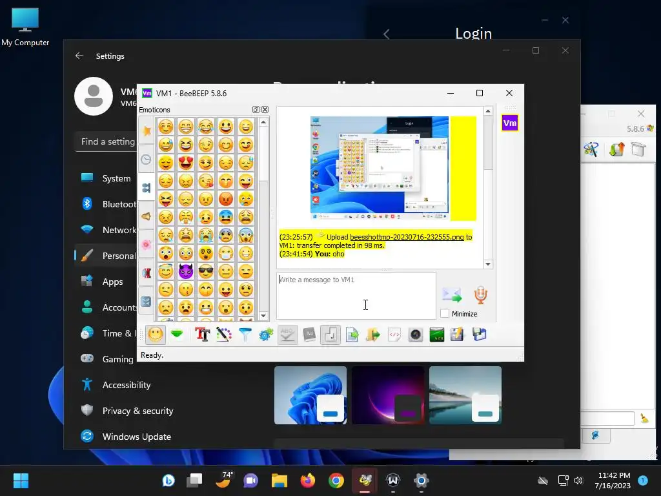Open the beesshottmp-20230716-232555.png link
The height and width of the screenshot is (496, 661).
coord(407,237)
